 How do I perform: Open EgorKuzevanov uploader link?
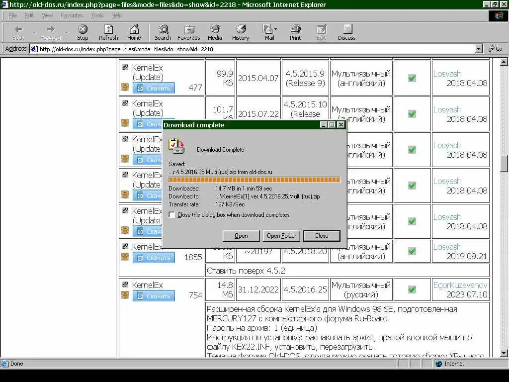(460, 285)
